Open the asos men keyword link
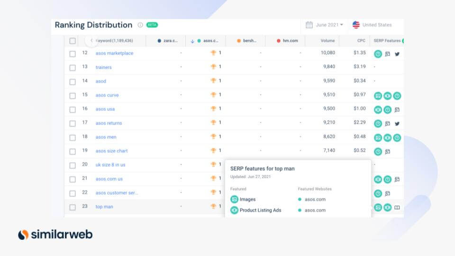The image size is (455, 256). 106,137
